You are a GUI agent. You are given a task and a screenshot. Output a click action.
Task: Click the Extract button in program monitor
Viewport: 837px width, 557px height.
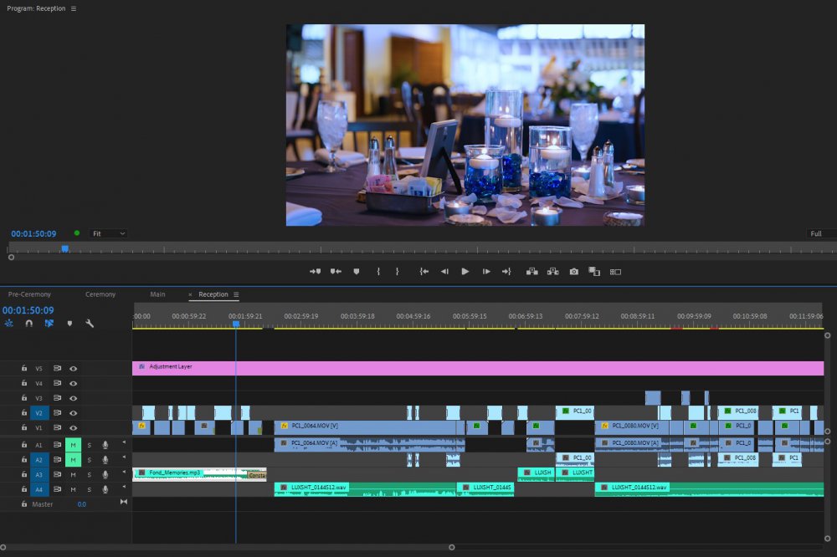coord(552,272)
